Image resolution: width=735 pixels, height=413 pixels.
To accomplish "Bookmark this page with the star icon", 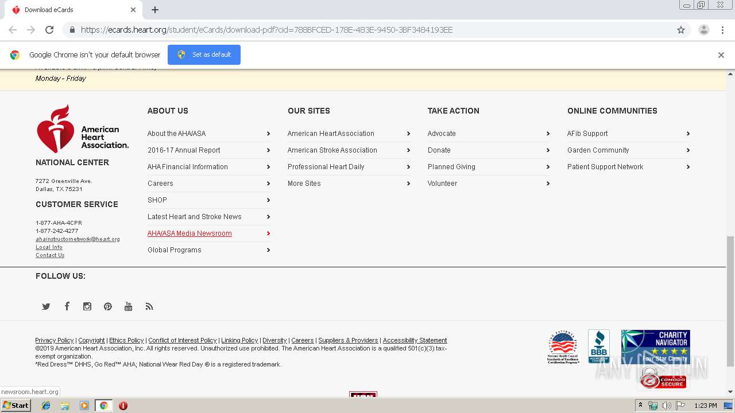I will pyautogui.click(x=681, y=30).
